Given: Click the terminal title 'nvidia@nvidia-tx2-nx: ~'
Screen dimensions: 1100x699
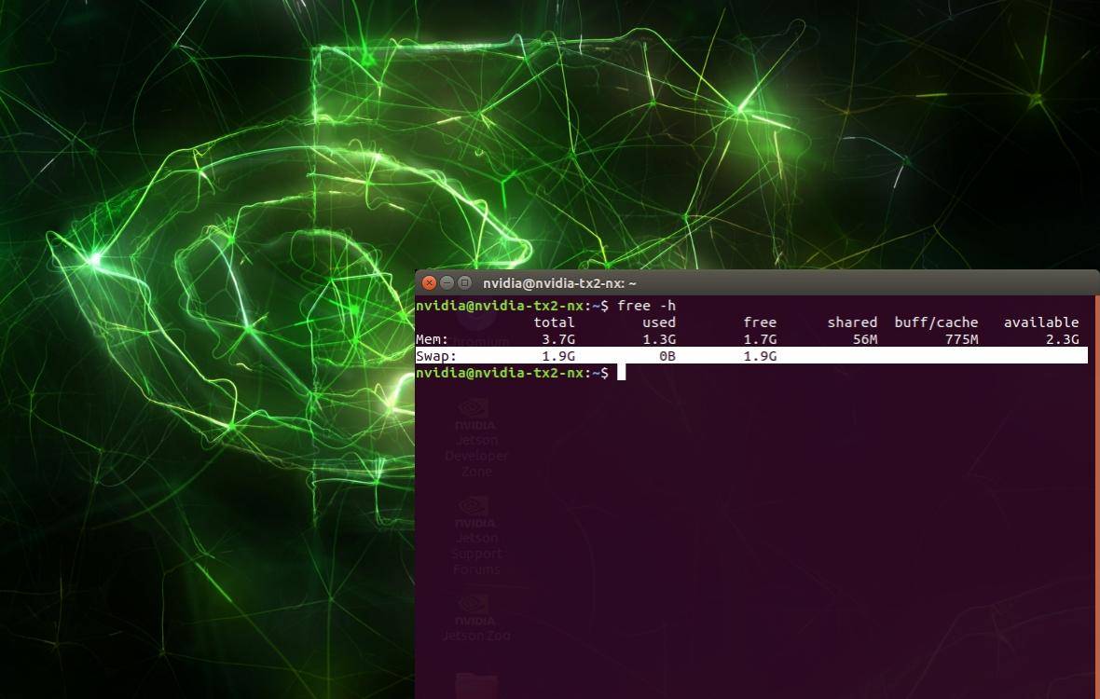Looking at the screenshot, I should tap(559, 283).
